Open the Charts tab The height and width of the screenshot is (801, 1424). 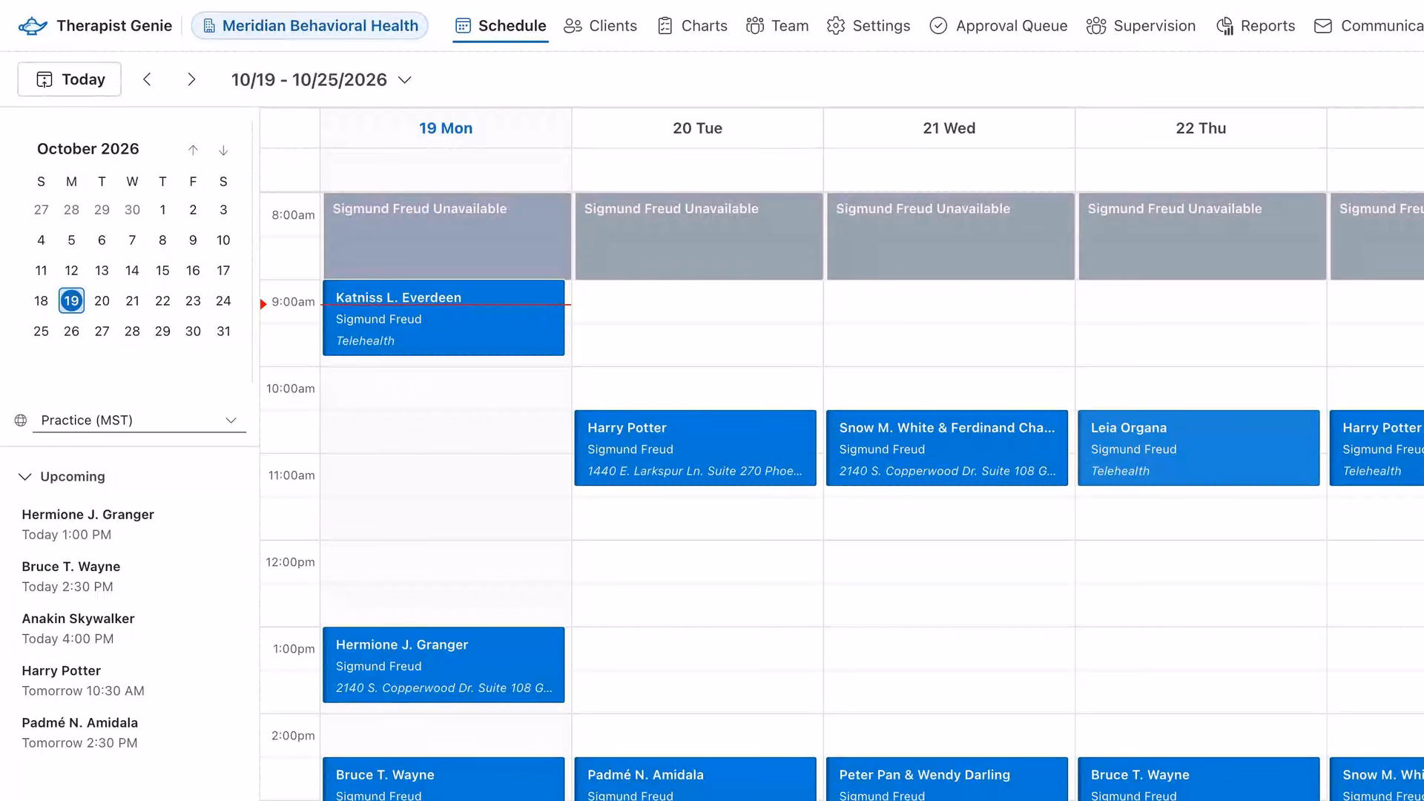tap(692, 26)
